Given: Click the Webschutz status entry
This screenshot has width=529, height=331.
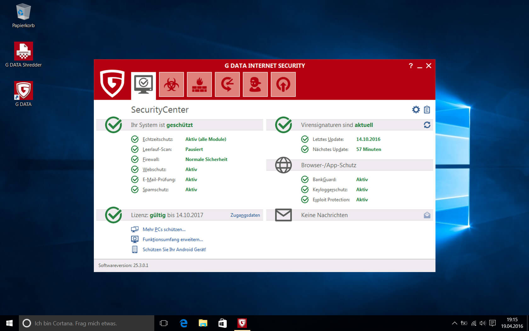Looking at the screenshot, I should tap(154, 169).
